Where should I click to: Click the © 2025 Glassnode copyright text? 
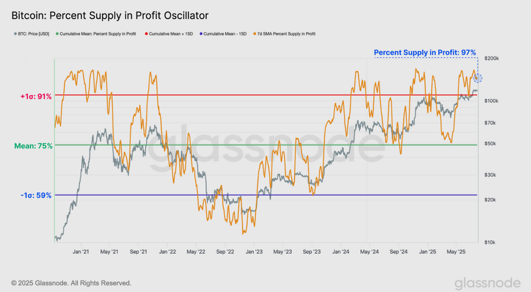[x=71, y=283]
